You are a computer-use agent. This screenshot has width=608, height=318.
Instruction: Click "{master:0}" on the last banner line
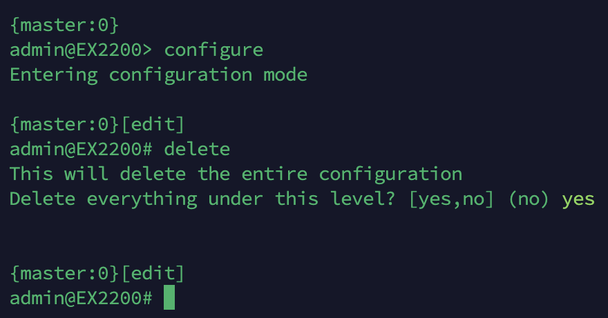65,274
